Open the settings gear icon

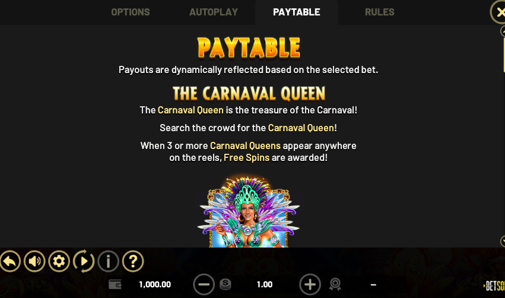59,261
